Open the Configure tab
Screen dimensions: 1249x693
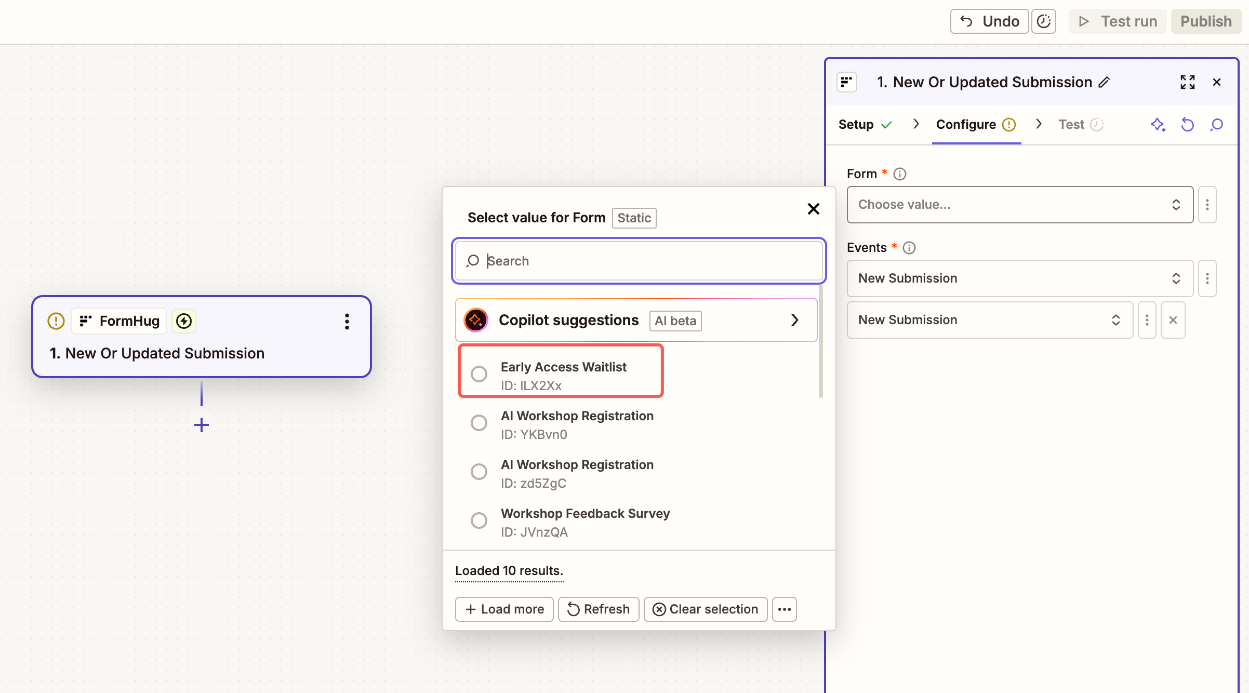976,125
